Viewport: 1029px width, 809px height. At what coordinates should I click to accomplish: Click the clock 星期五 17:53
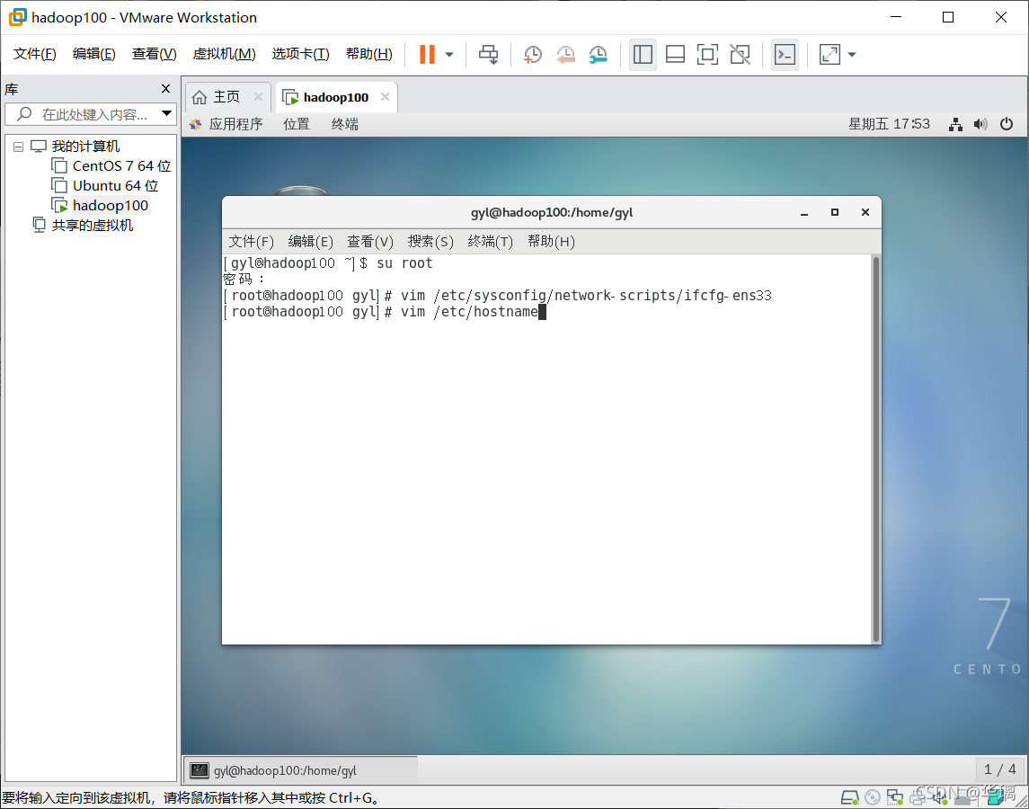[x=889, y=124]
